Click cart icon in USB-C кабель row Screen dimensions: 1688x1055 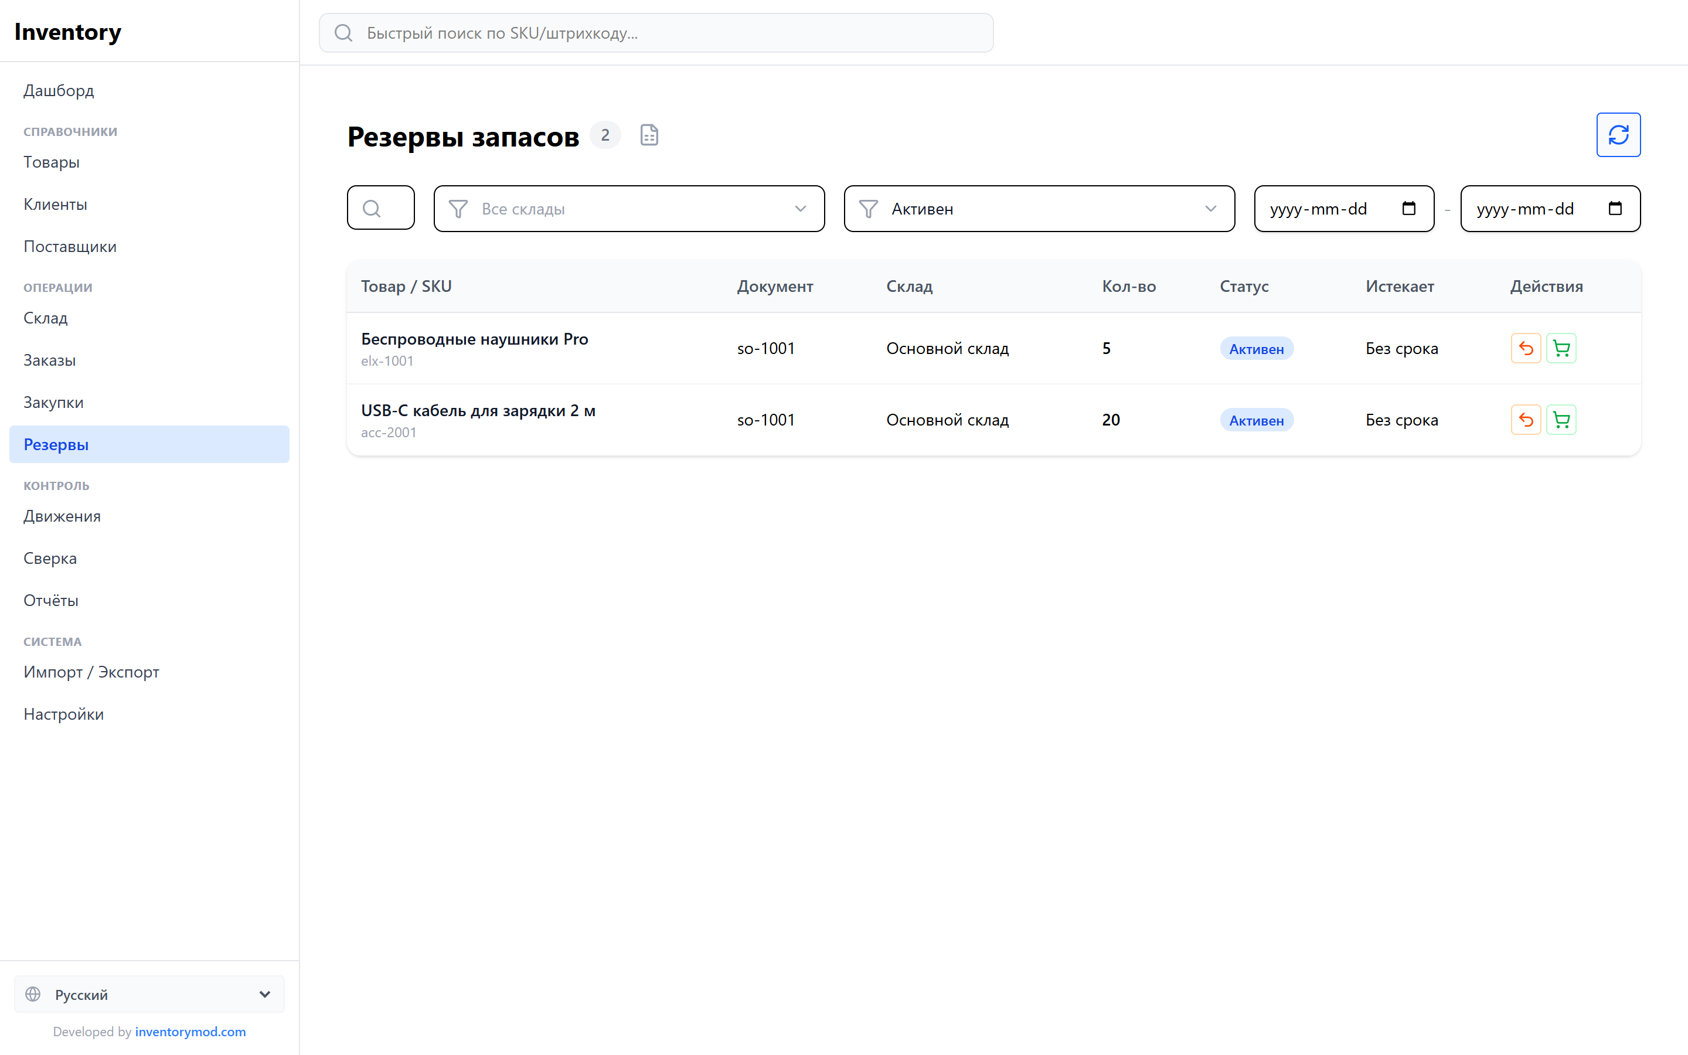(x=1561, y=420)
